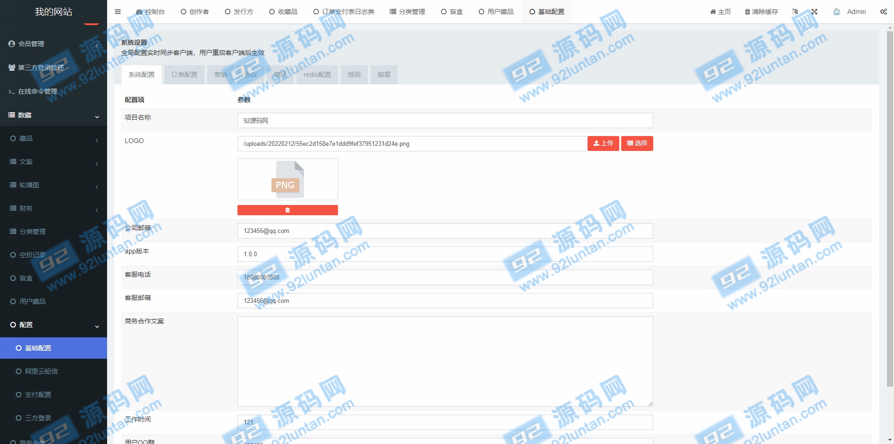Click the language translate icon
The height and width of the screenshot is (444, 894).
[795, 12]
